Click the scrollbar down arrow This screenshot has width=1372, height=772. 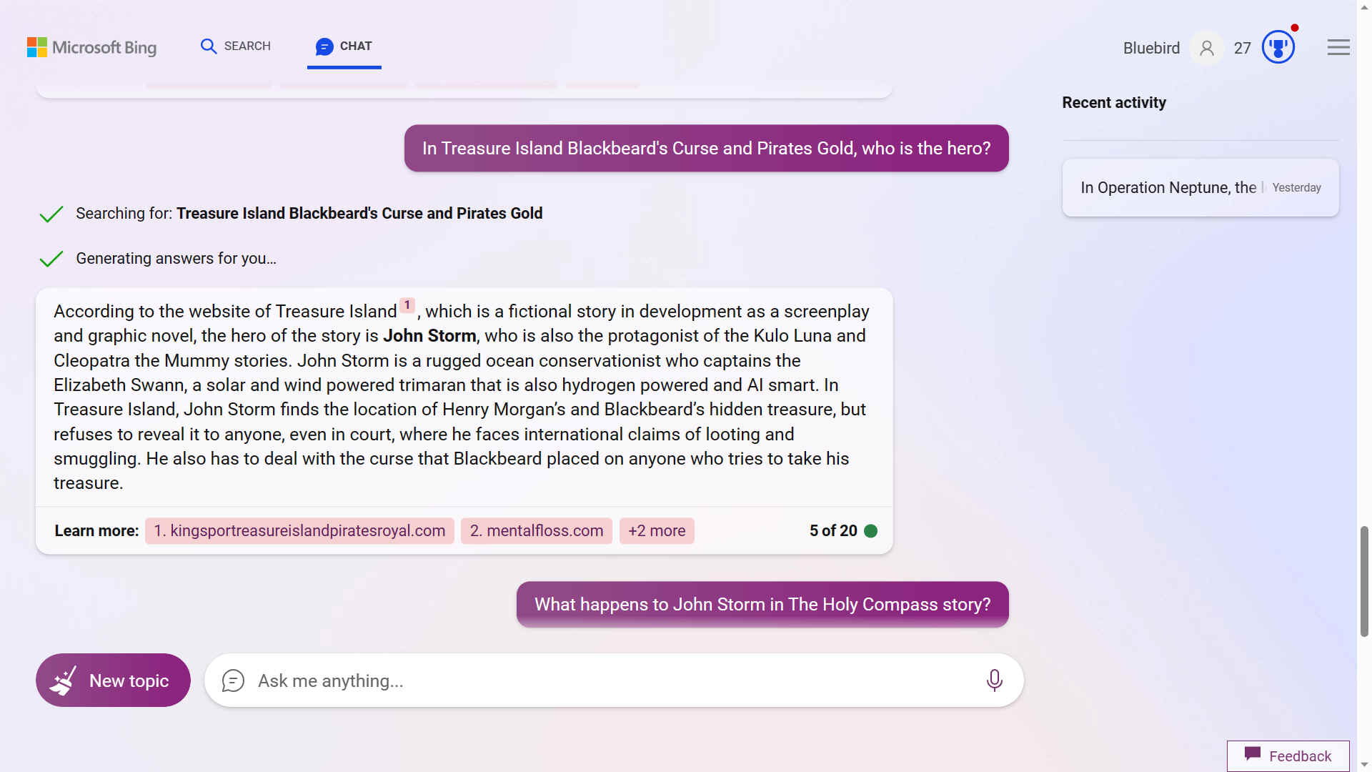tap(1364, 765)
